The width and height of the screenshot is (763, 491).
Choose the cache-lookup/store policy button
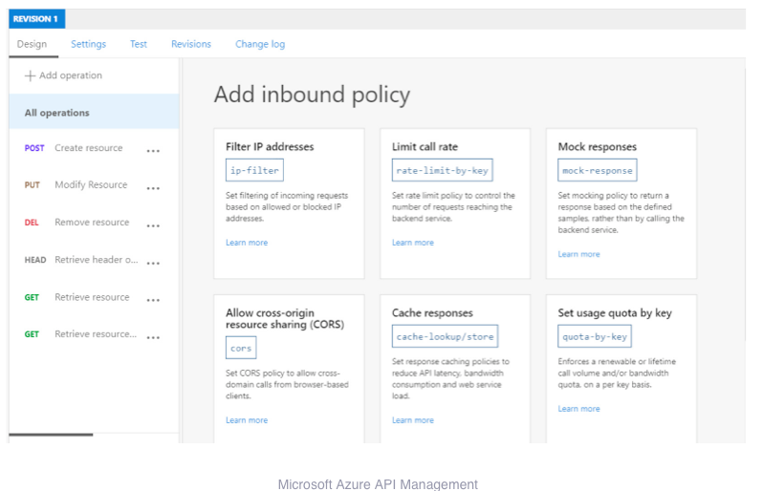pos(445,336)
